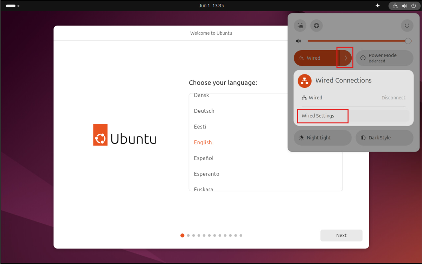The width and height of the screenshot is (422, 264).
Task: Open the power off menu button
Action: coord(407,26)
